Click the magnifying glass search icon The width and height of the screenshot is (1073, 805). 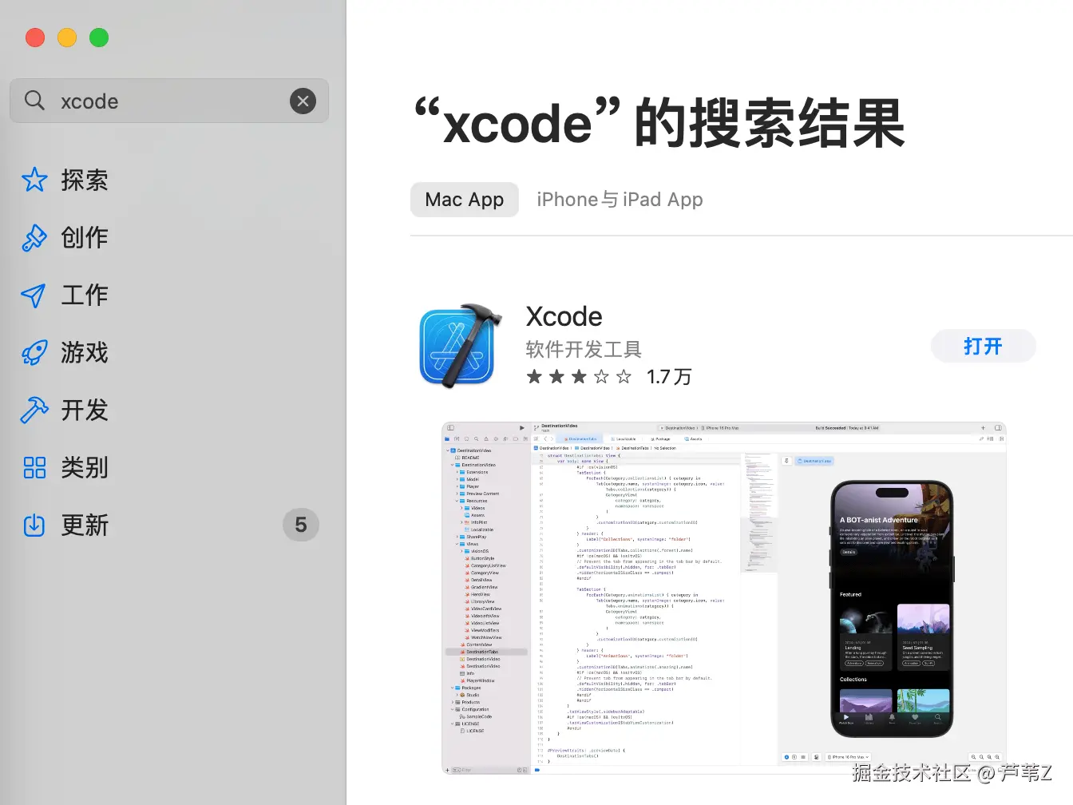34,101
